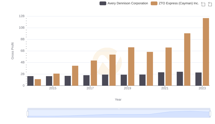Click the 2B y-axis label
Screen dimensions: 215x124
tap(23, 74)
